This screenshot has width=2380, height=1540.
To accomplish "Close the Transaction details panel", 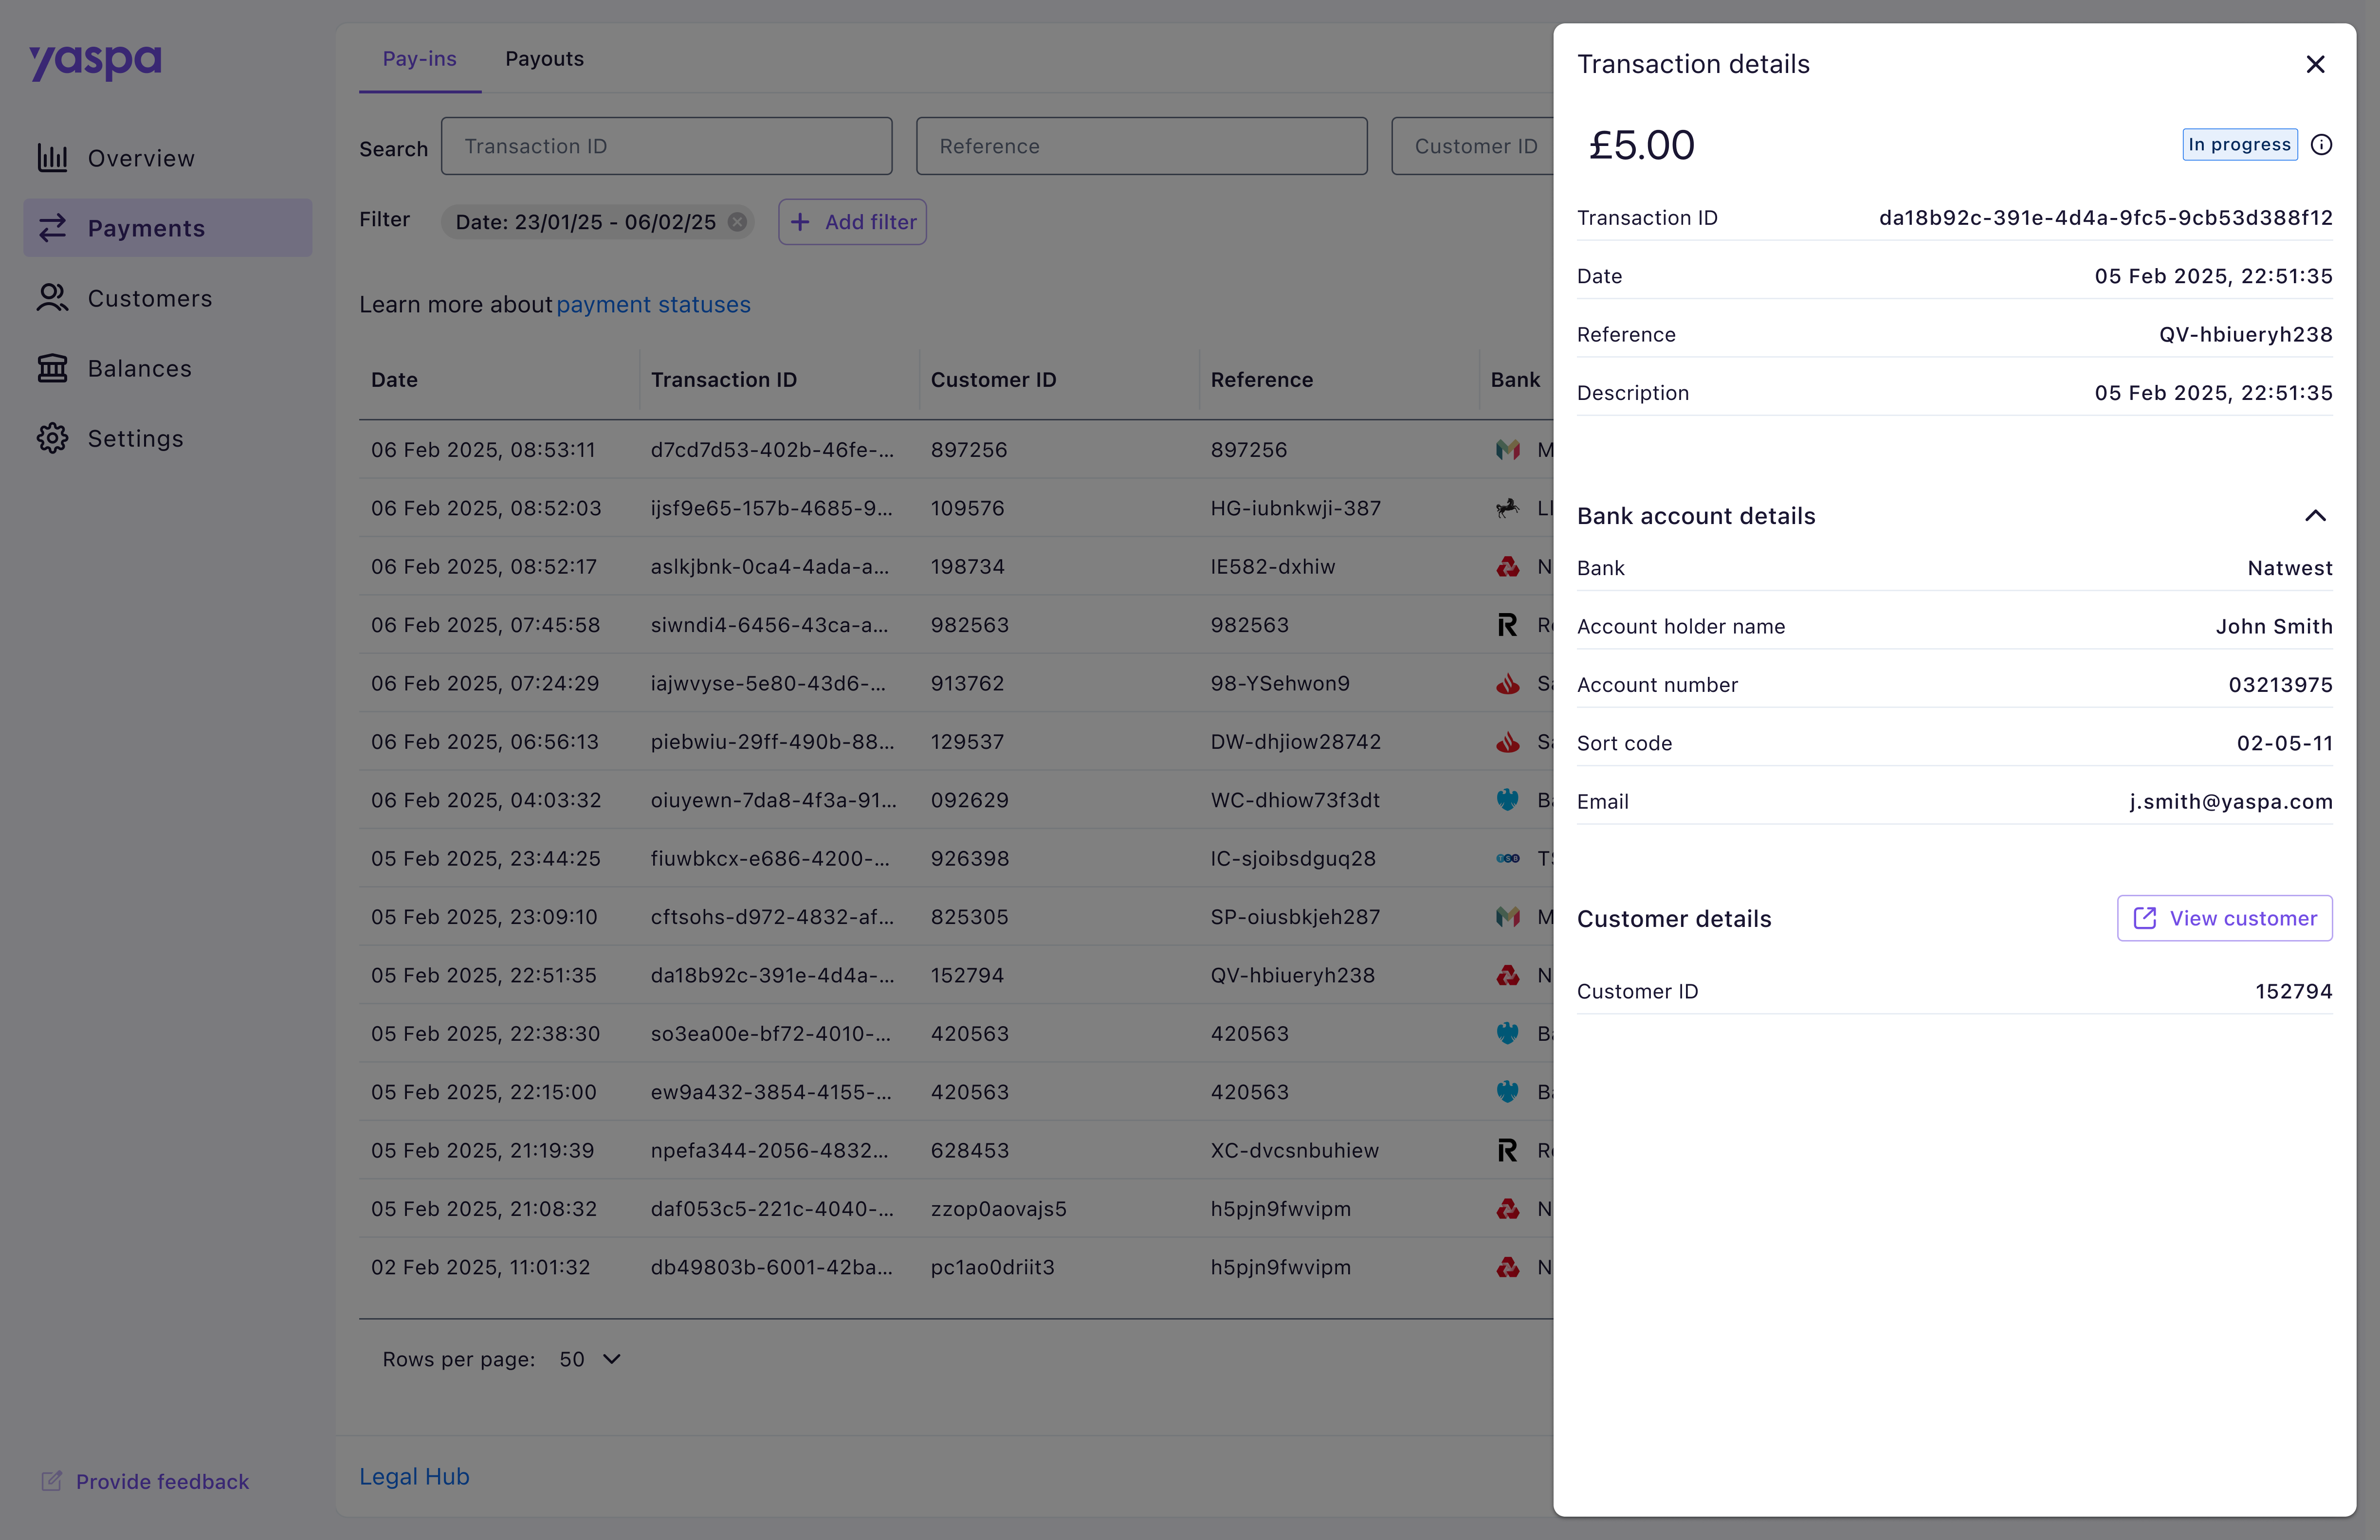I will (x=2315, y=64).
